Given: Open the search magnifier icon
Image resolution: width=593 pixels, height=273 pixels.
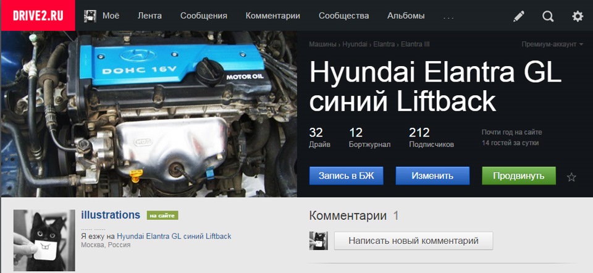Looking at the screenshot, I should 548,16.
